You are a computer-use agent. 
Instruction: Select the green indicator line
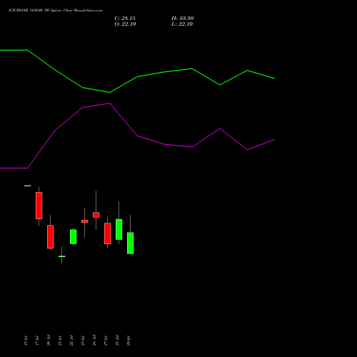pos(137,76)
